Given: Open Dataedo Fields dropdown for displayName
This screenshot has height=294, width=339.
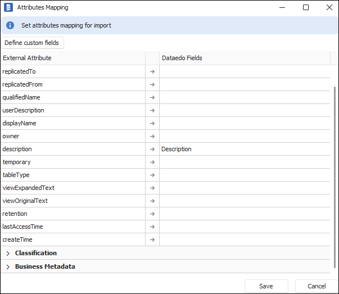Looking at the screenshot, I should pyautogui.click(x=245, y=124).
